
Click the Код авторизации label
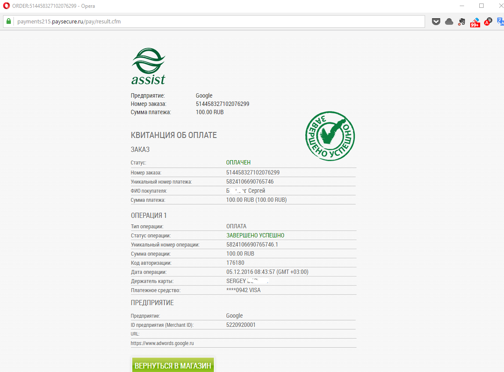point(151,263)
